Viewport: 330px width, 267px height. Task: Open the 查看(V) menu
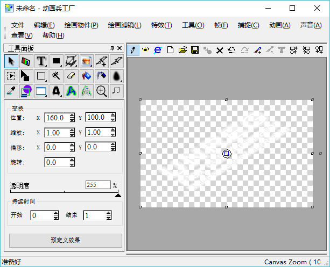22,35
